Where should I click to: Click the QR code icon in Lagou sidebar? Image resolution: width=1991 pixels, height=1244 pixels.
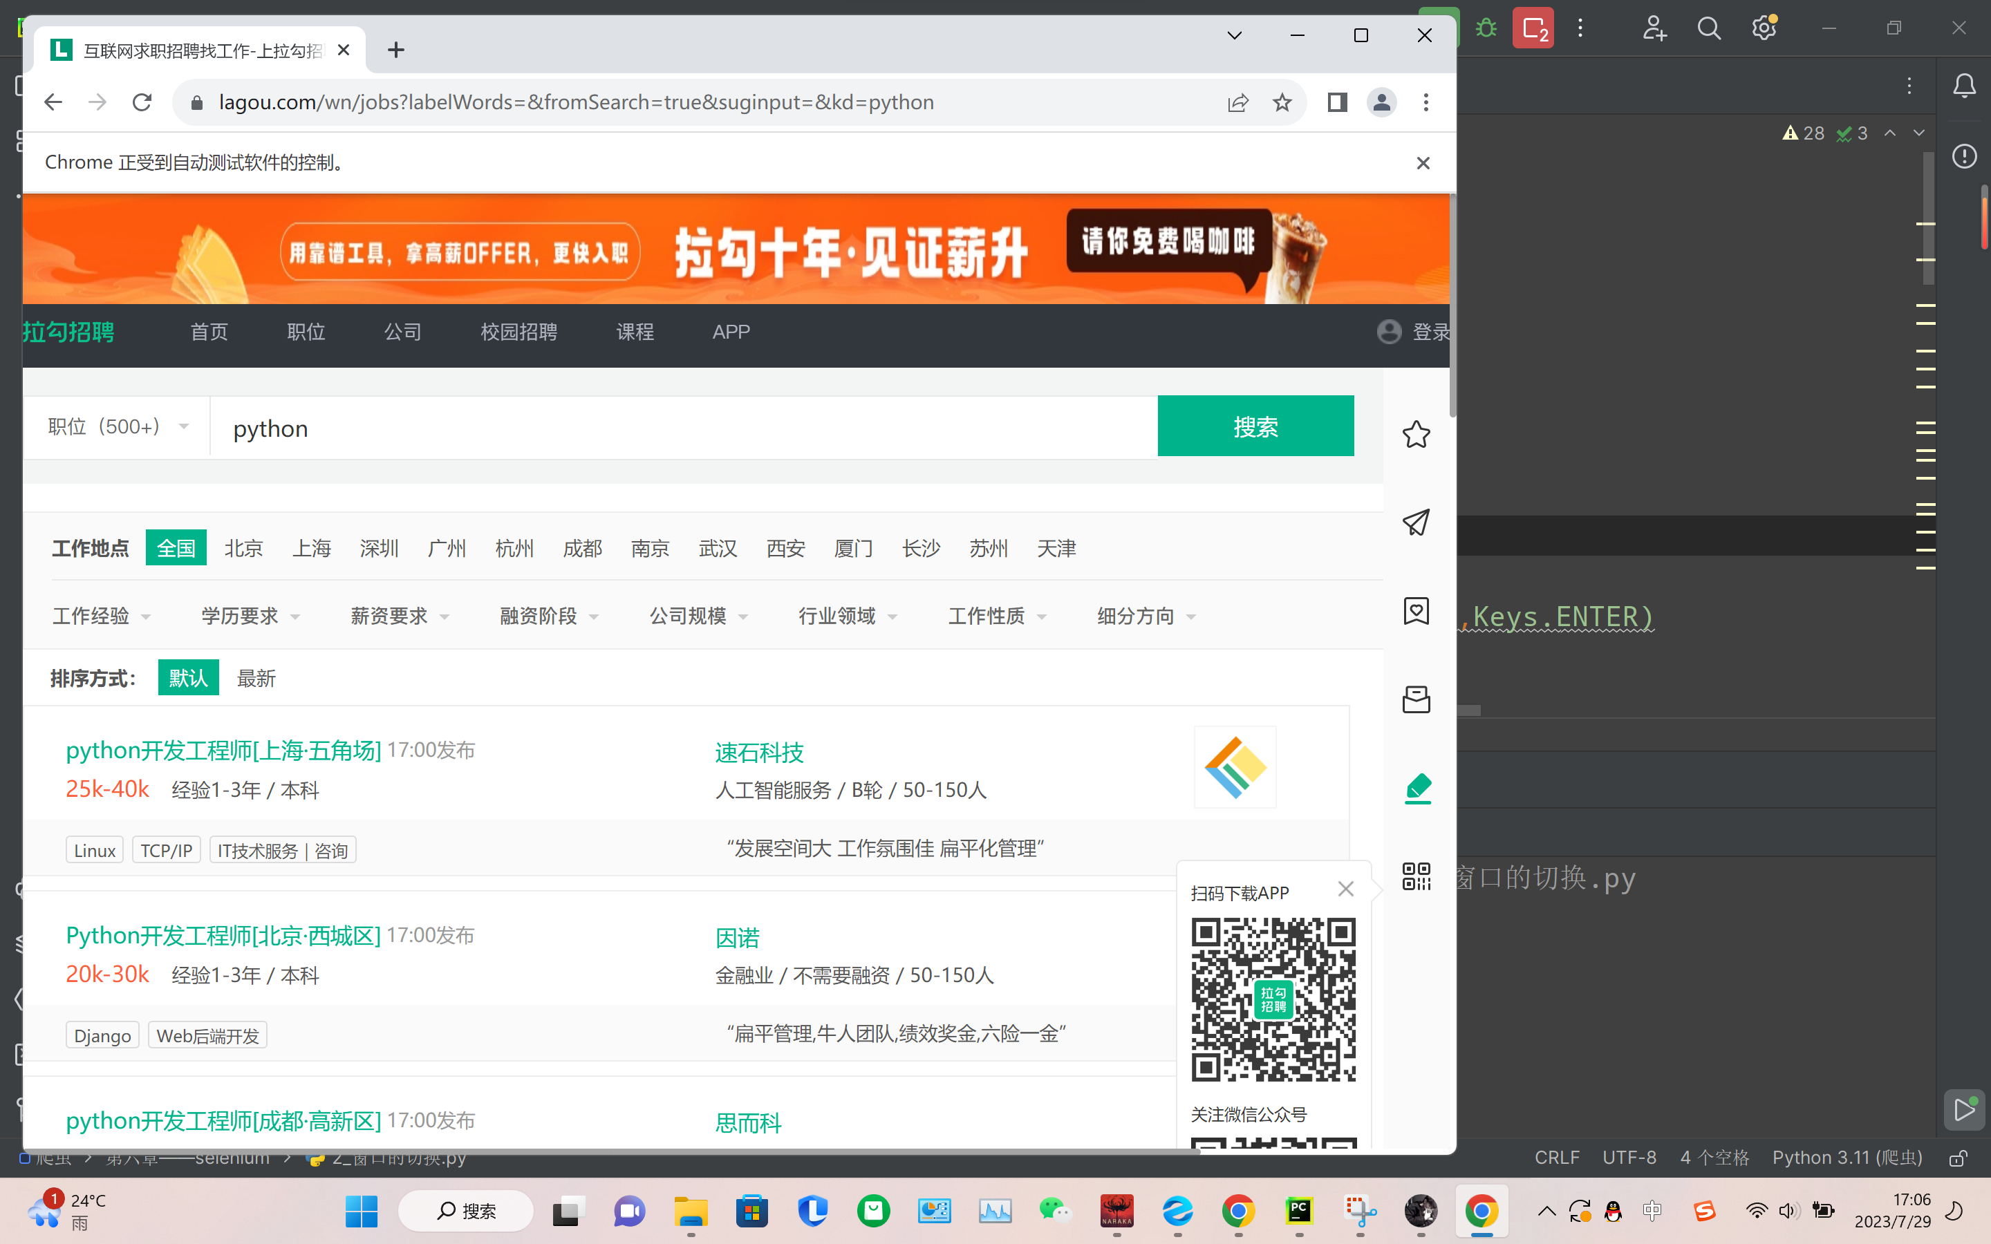click(x=1416, y=876)
